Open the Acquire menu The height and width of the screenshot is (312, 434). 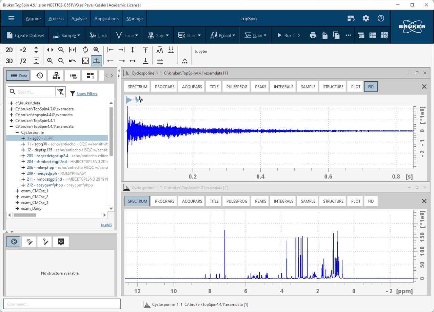click(x=33, y=18)
